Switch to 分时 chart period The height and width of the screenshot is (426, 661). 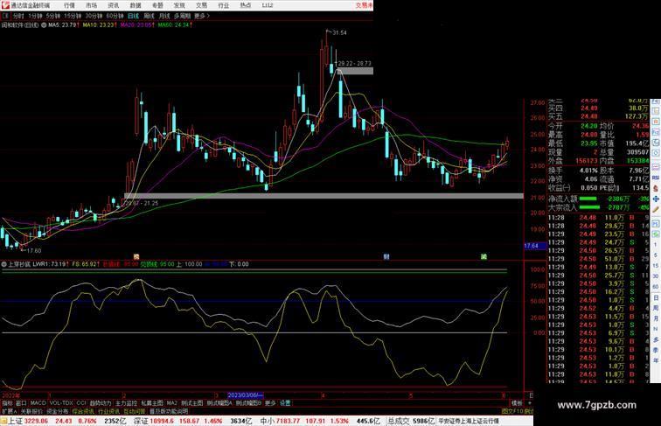(x=18, y=16)
